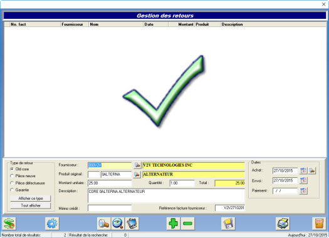329x238 pixels.
Task: Select the Old core return type
Action: pyautogui.click(x=12, y=169)
